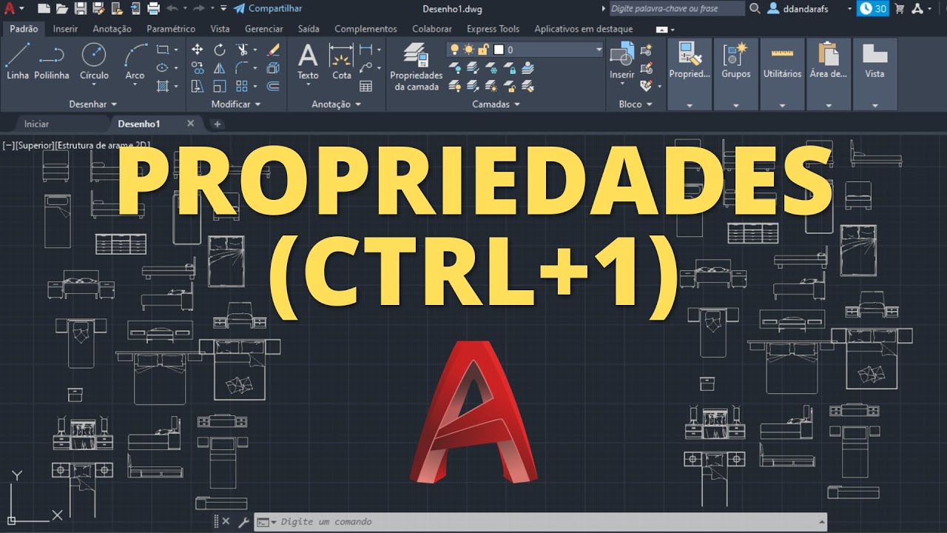Image resolution: width=947 pixels, height=533 pixels.
Task: Click the layer color white swatch
Action: click(499, 50)
